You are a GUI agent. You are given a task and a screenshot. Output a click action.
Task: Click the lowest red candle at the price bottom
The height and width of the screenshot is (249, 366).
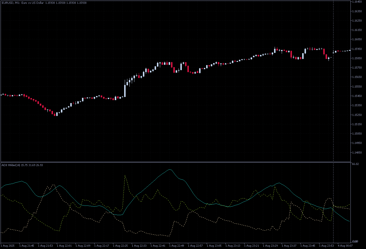54,114
